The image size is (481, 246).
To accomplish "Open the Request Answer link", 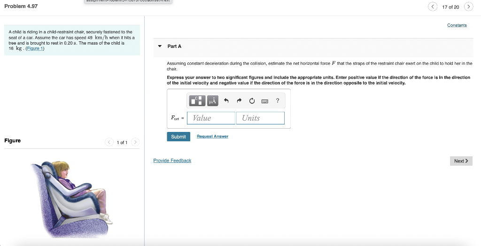I will [213, 137].
